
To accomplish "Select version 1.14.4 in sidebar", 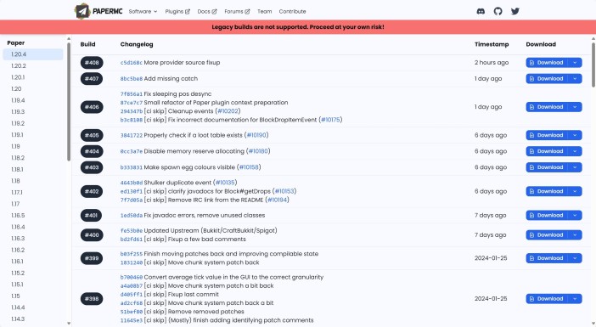I will point(33,307).
